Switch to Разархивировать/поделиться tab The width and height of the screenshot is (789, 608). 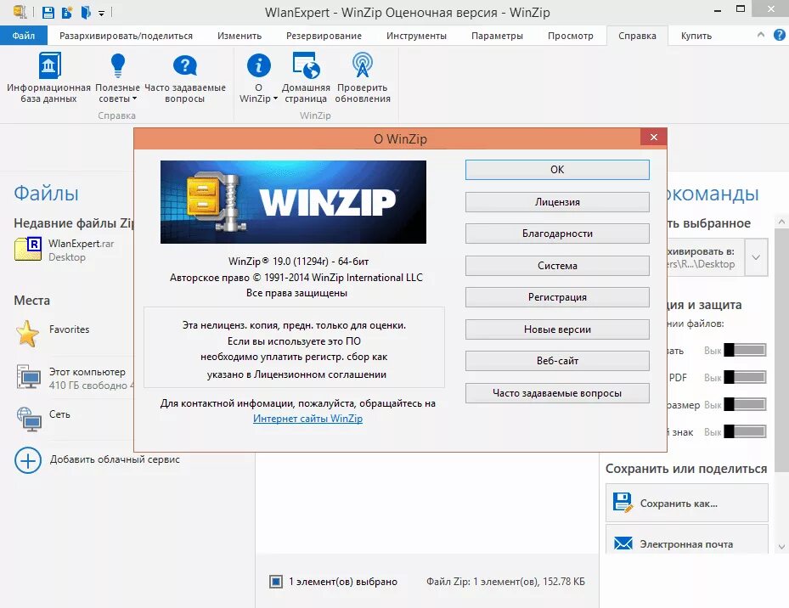coord(126,36)
